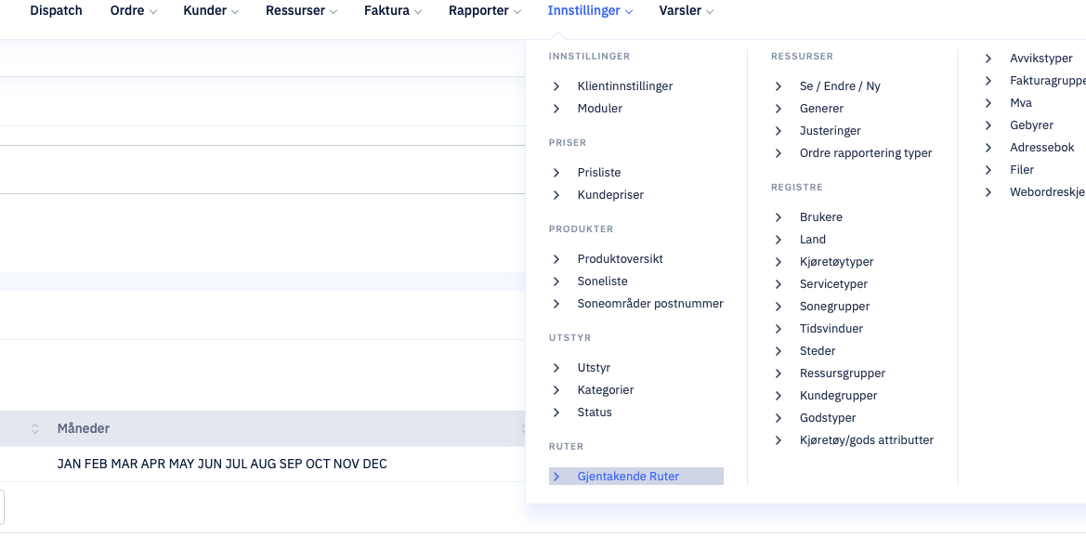Screen dimensions: 1086x550
Task: Open the Adressebok entry
Action: click(x=1041, y=148)
